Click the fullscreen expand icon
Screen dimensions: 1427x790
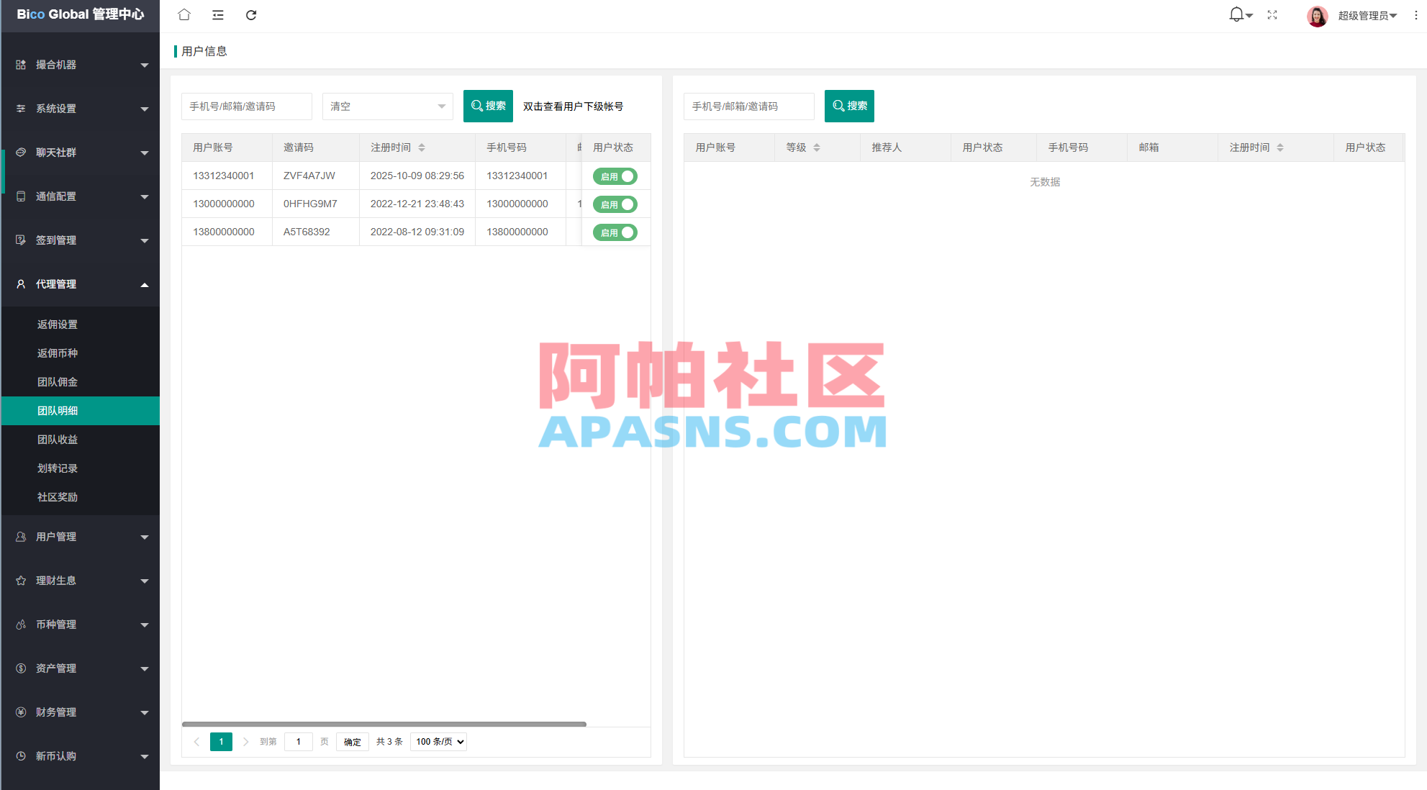[1272, 15]
